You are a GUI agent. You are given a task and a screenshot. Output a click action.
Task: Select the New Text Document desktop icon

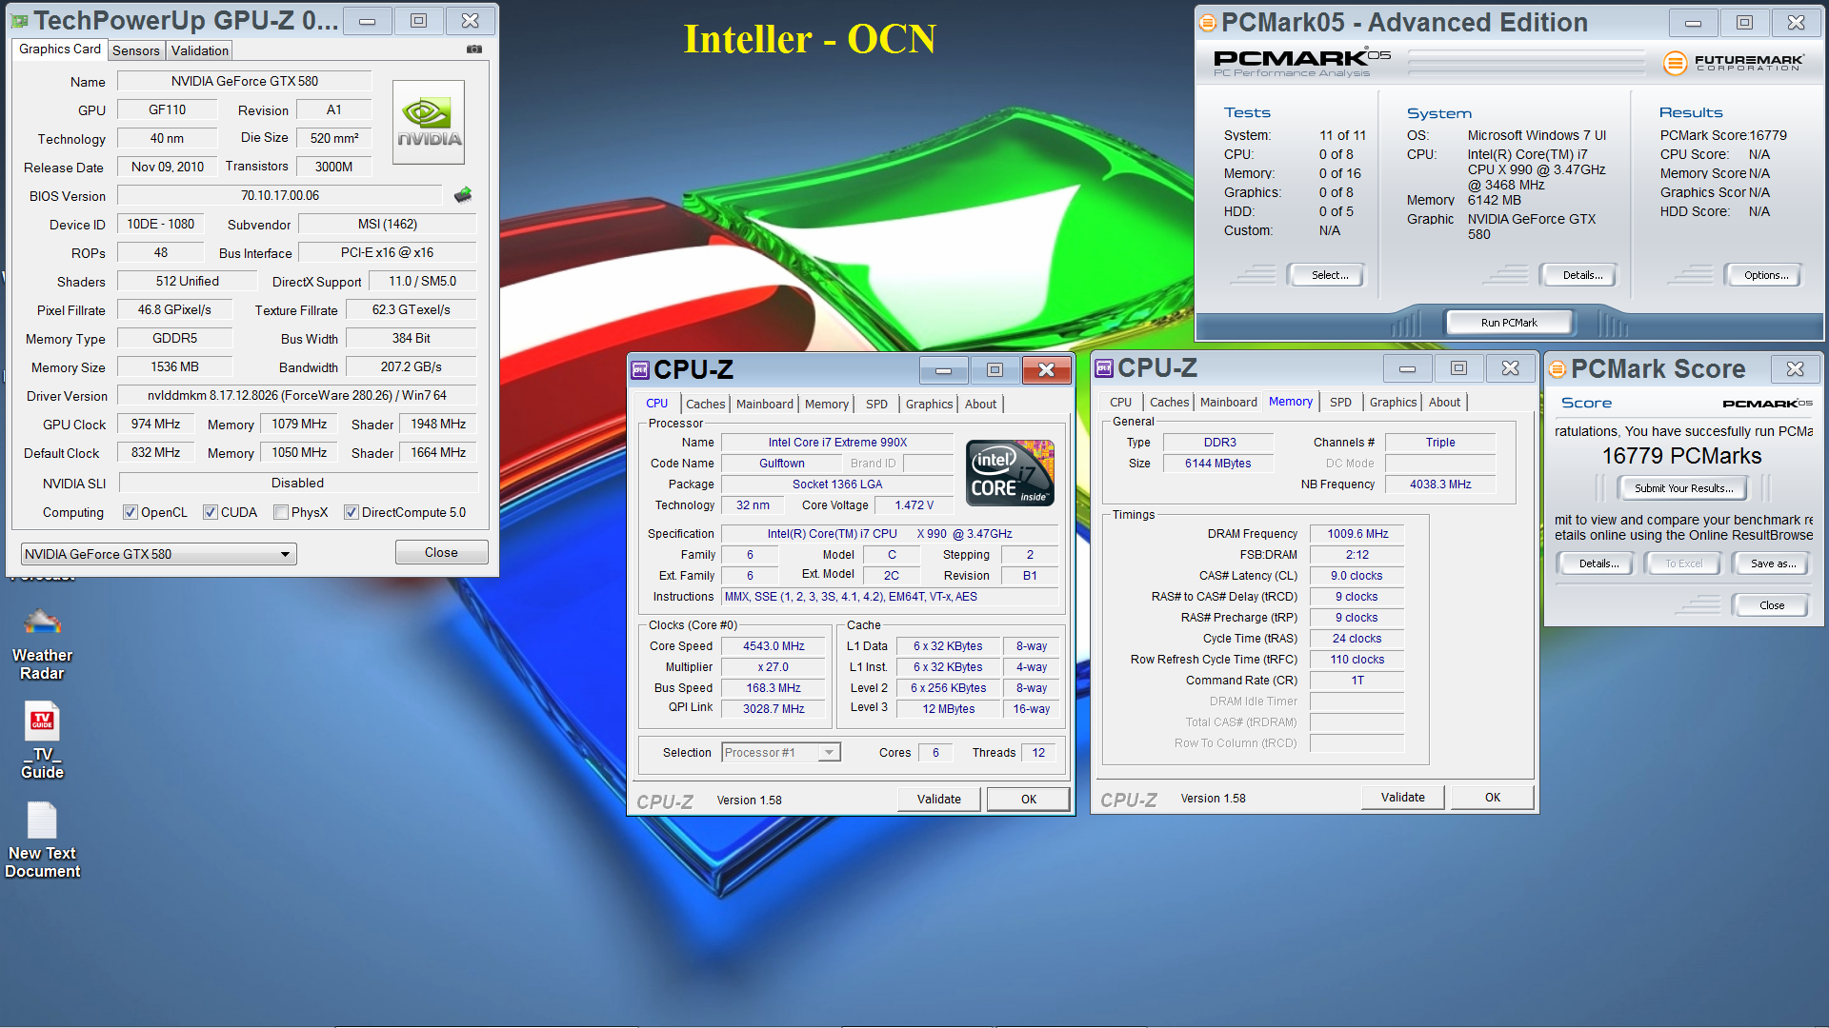click(42, 840)
